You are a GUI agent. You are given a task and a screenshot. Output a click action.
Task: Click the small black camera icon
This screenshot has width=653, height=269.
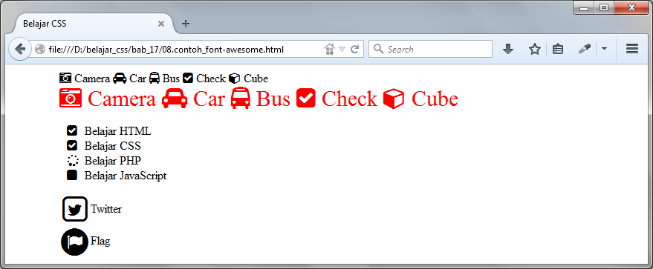(65, 78)
